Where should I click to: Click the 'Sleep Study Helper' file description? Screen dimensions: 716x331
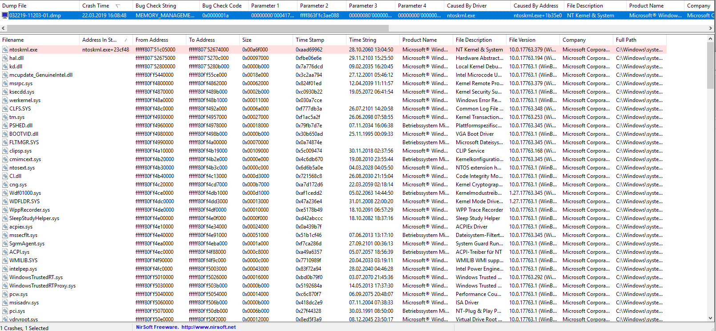pyautogui.click(x=478, y=218)
